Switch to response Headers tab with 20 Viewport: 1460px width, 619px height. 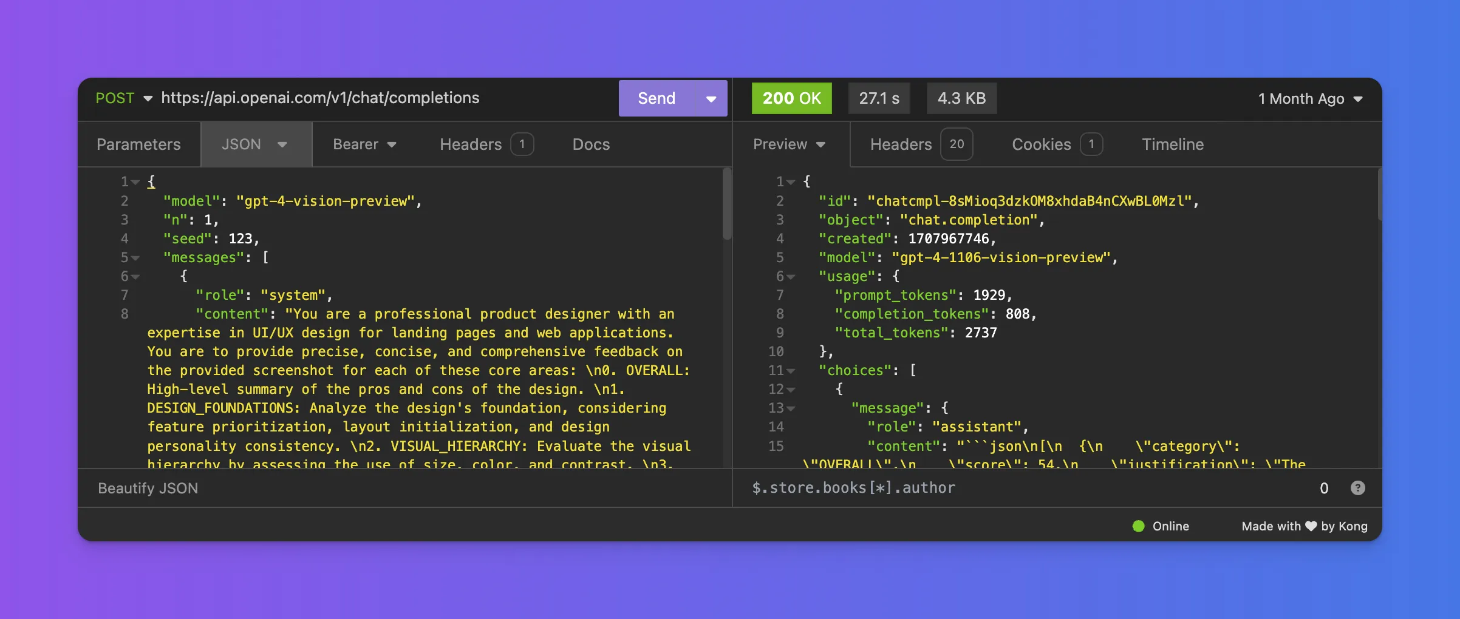pos(921,144)
